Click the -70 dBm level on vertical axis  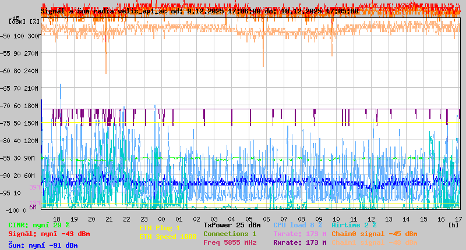[15, 106]
